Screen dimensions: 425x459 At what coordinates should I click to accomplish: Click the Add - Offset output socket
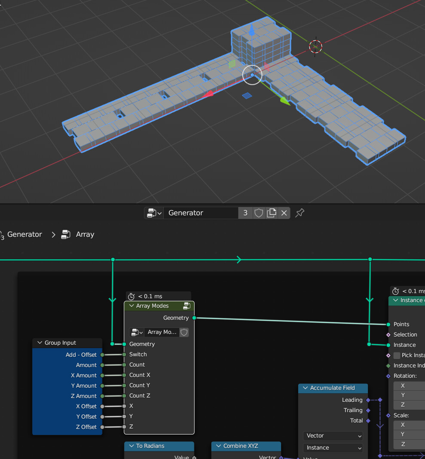(x=102, y=355)
